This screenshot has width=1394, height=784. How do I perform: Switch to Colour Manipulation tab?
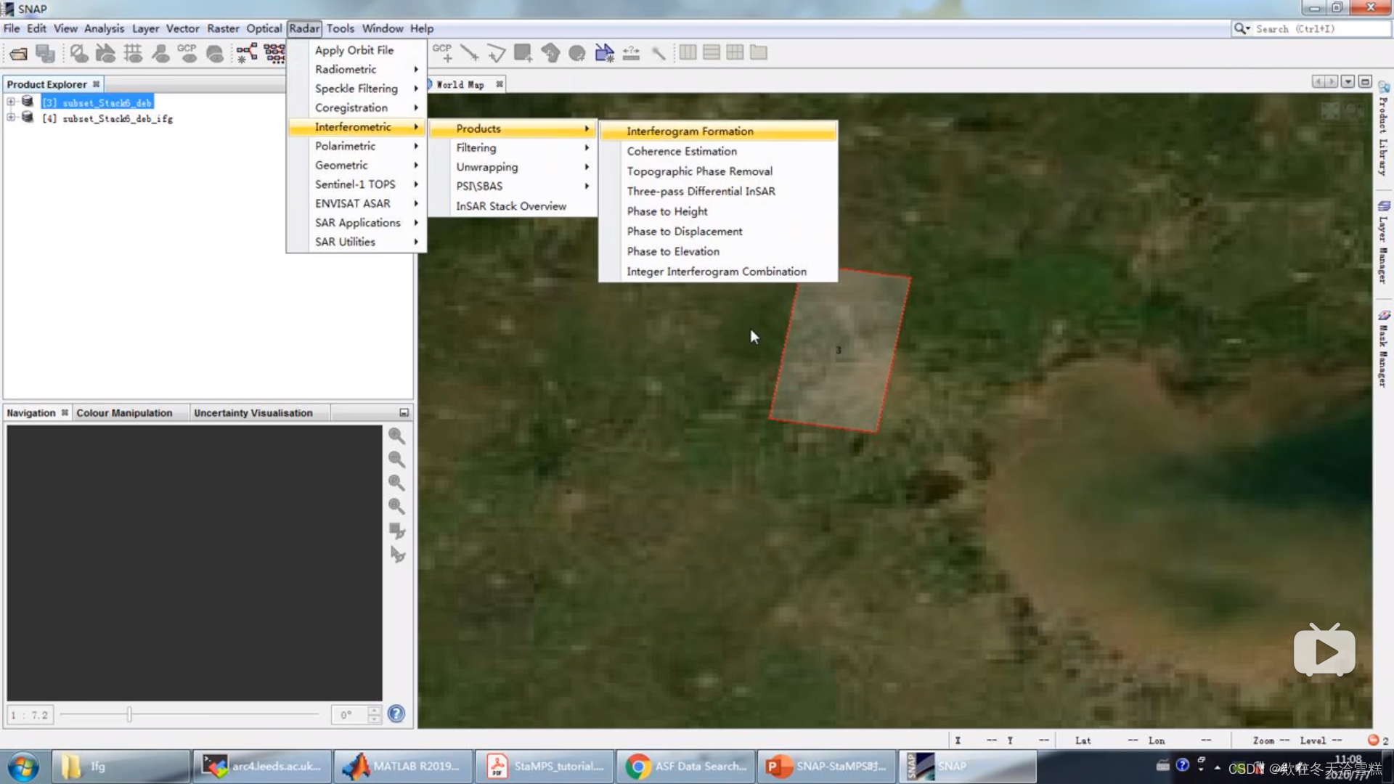[x=124, y=413]
